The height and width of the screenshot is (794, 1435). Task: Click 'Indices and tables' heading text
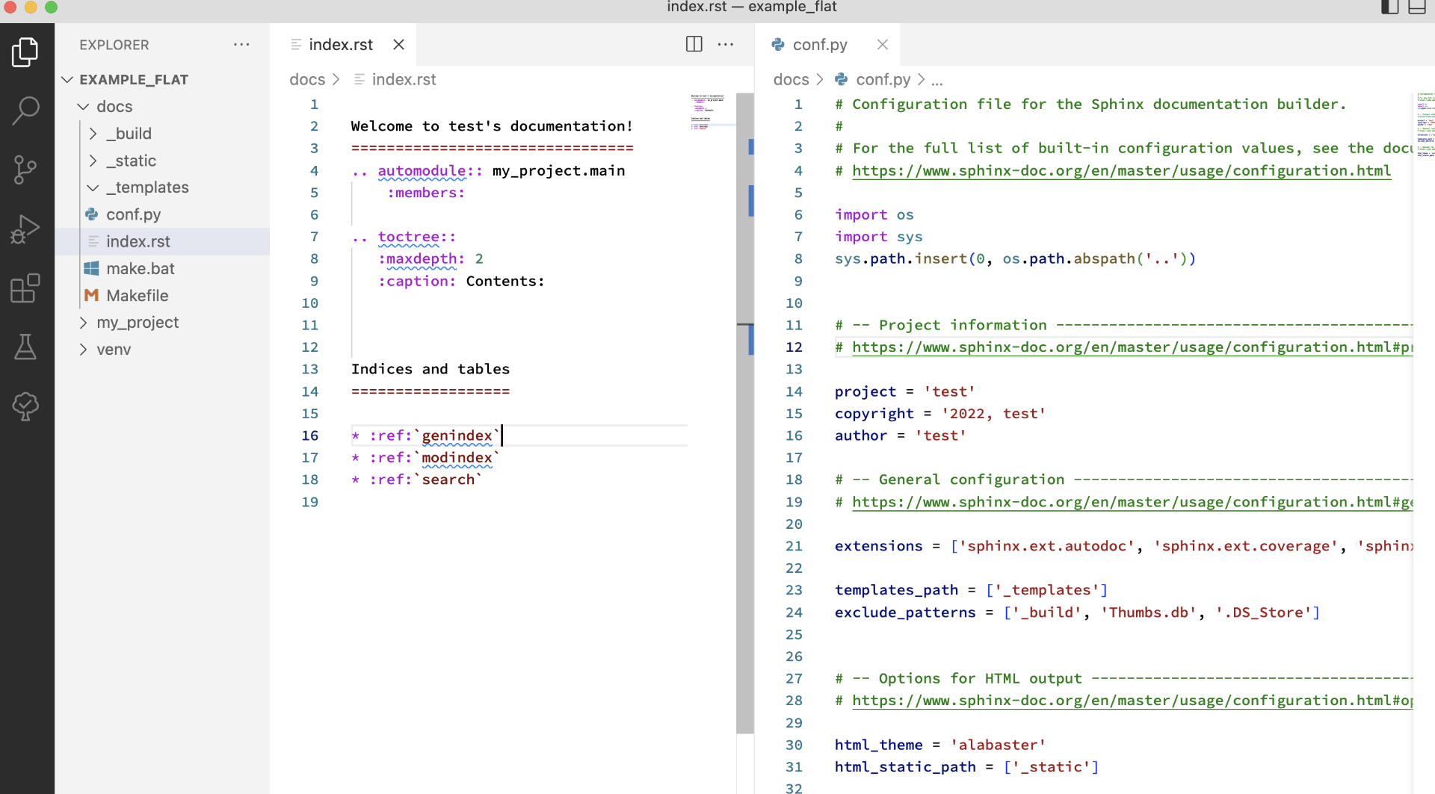[430, 369]
